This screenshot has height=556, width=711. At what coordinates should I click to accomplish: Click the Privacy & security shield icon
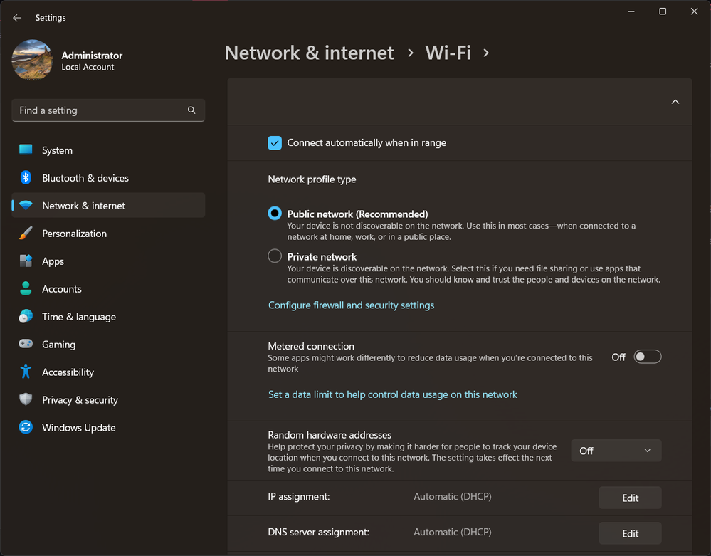pos(26,399)
